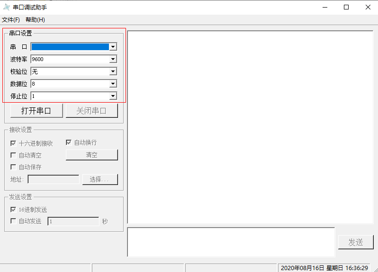Click the 发送 send button
Image resolution: width=378 pixels, height=272 pixels.
pos(355,242)
